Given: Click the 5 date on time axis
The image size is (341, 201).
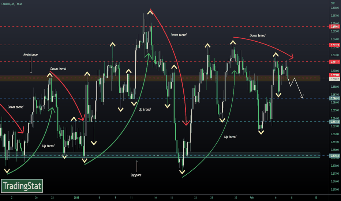Looking at the screenshot, I should (99, 198).
